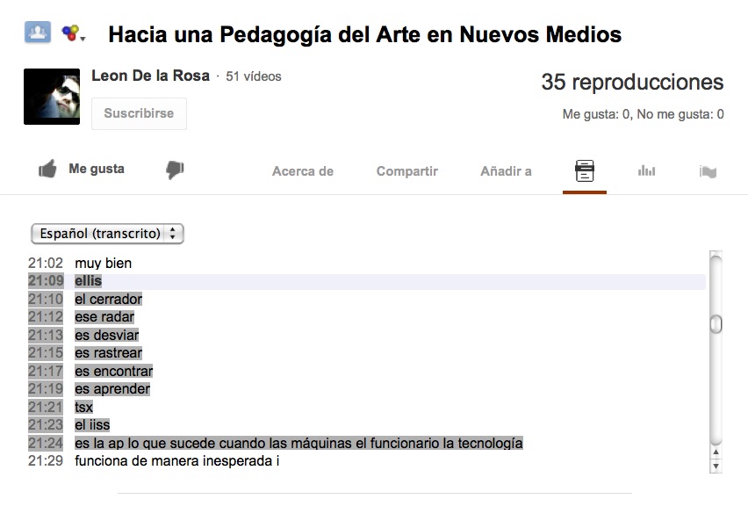Open the Leon De la Rosa channel link
Image resolution: width=748 pixels, height=521 pixels.
point(150,76)
